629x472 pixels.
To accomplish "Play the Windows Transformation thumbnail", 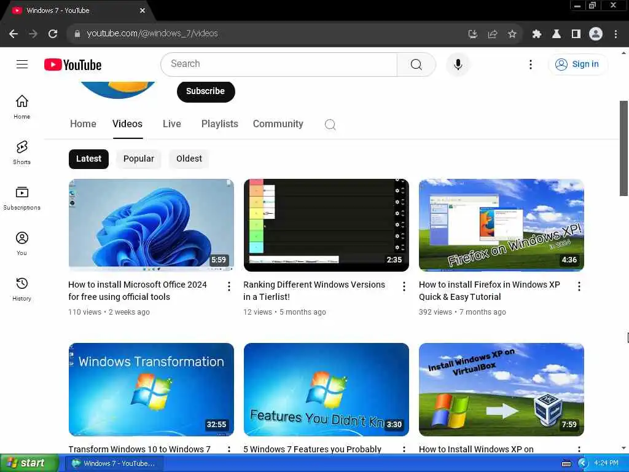I will click(x=151, y=389).
